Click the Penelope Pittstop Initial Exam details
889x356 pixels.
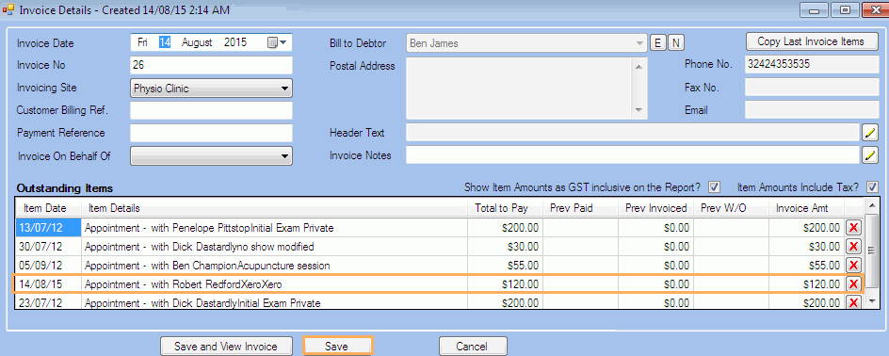(x=274, y=229)
